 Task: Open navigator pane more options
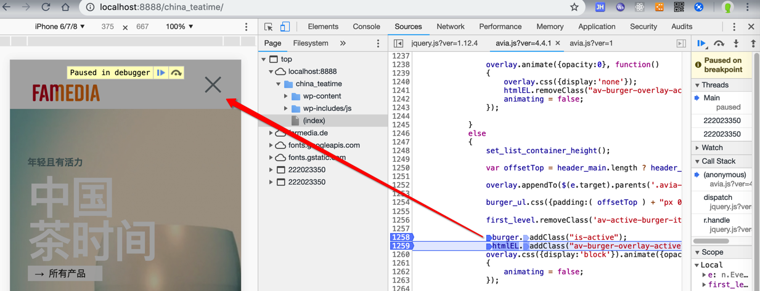(378, 44)
